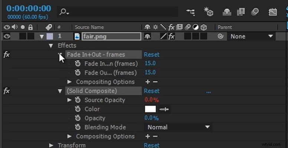Click the Lock column header icon

[30, 27]
